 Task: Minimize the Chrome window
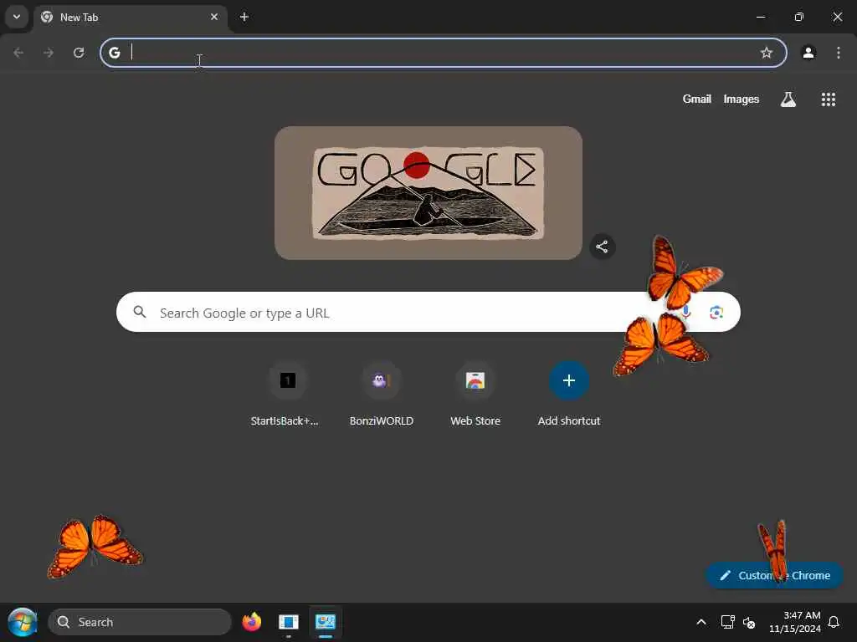pyautogui.click(x=760, y=17)
